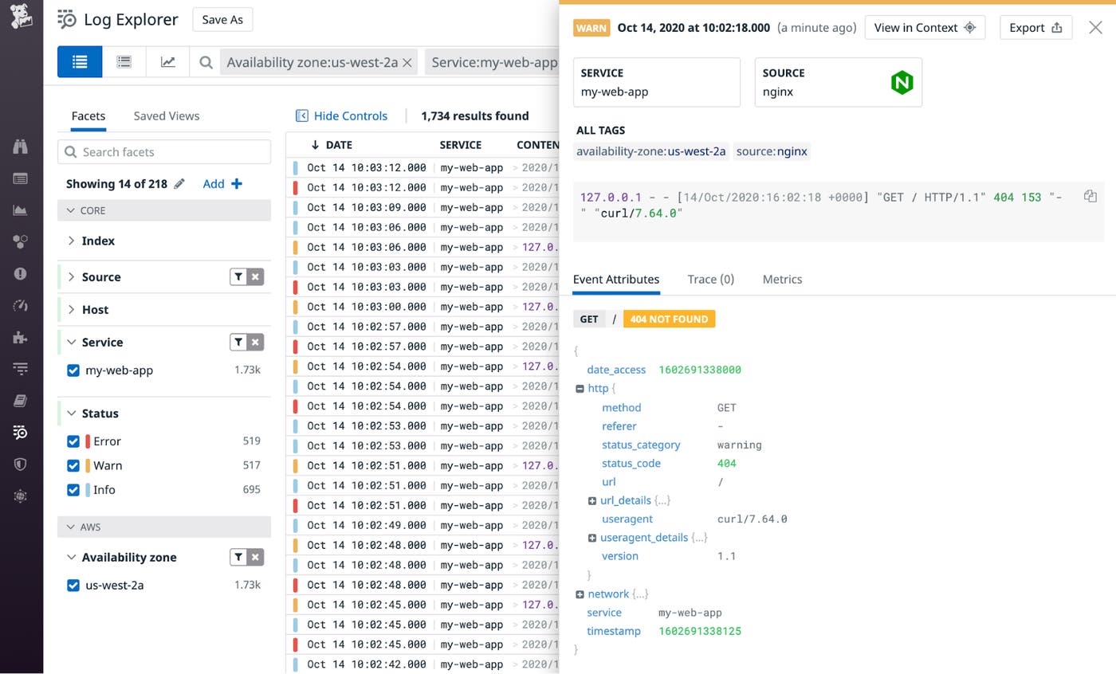The height and width of the screenshot is (674, 1116).
Task: Copy the log line using the copy icon
Action: (1090, 195)
